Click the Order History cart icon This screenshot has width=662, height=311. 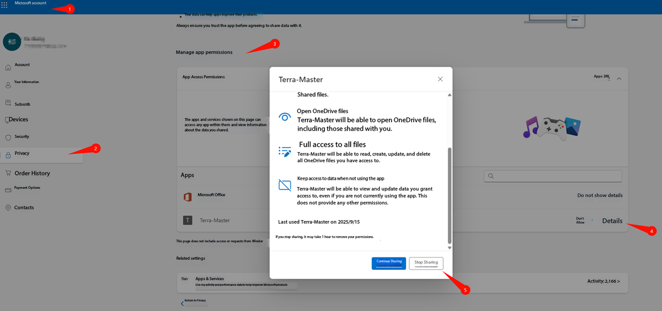click(8, 173)
